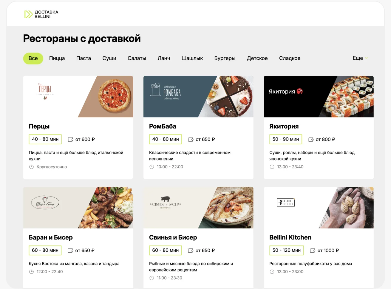Click the clock icon beside 12:00 - 23:00
391x289 pixels.
pyautogui.click(x=272, y=272)
